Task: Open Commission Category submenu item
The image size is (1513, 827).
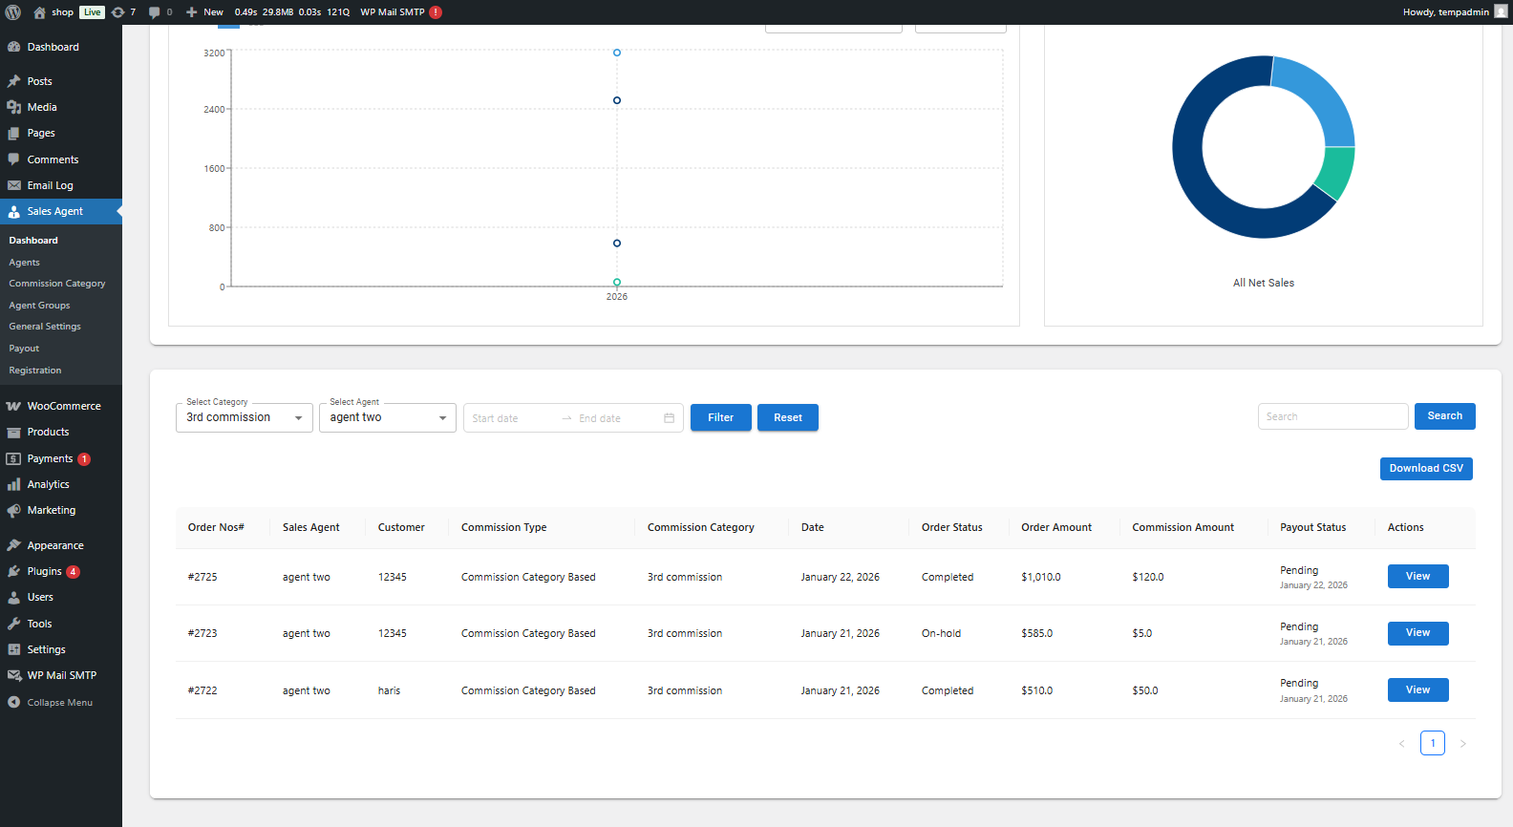Action: (x=57, y=284)
